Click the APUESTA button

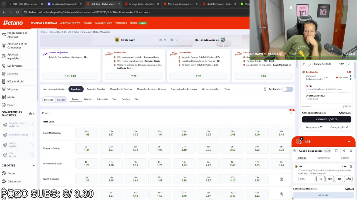[324, 195]
